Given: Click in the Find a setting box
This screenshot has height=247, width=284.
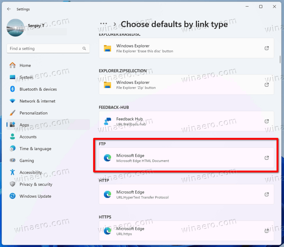Looking at the screenshot, I should pyautogui.click(x=48, y=48).
